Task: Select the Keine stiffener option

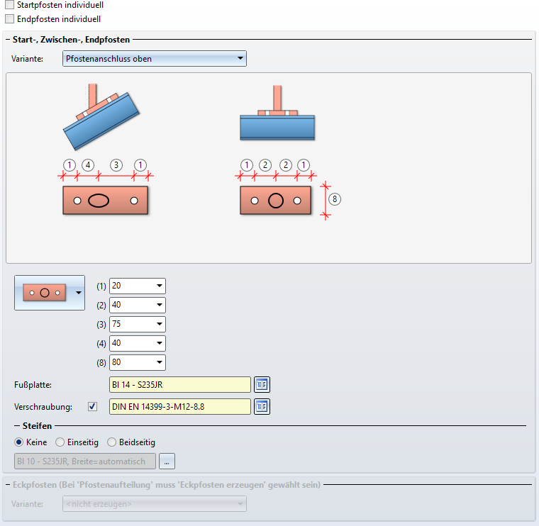Action: (19, 442)
